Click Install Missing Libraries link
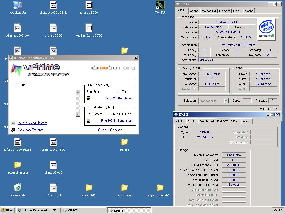 (32, 123)
